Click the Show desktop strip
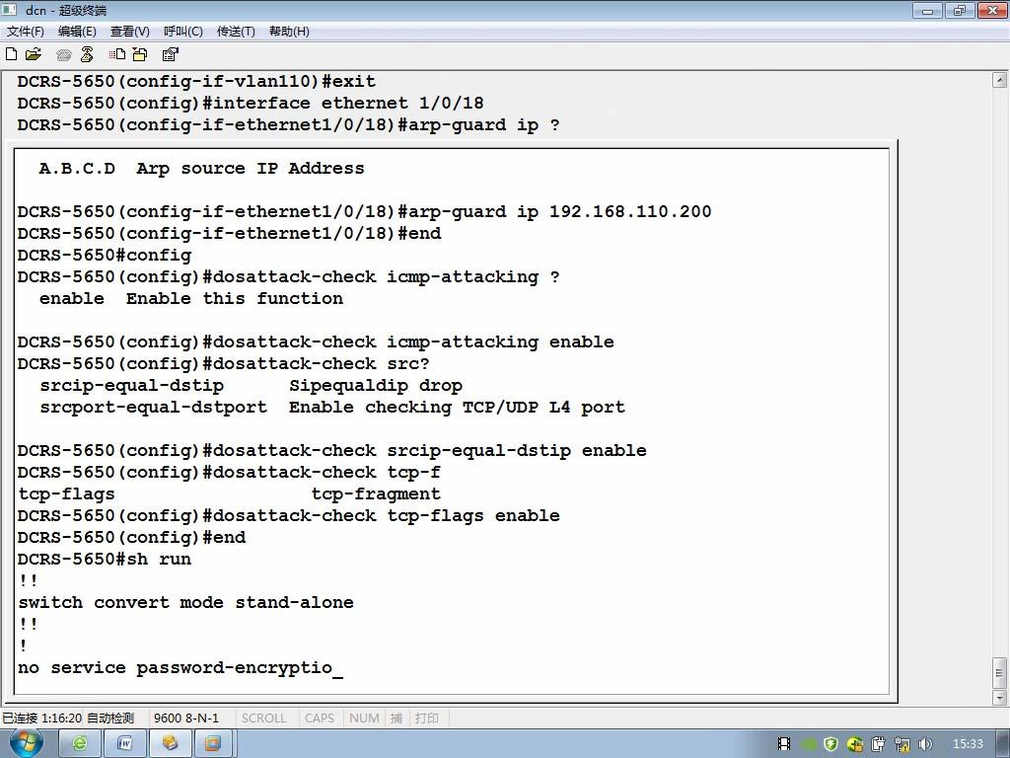The width and height of the screenshot is (1010, 758). click(x=1003, y=744)
